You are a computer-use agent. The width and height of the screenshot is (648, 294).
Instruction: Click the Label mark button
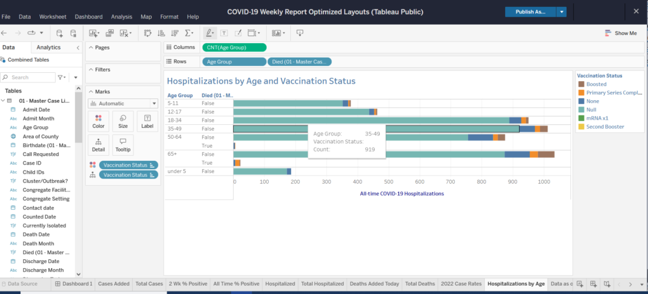coord(147,120)
